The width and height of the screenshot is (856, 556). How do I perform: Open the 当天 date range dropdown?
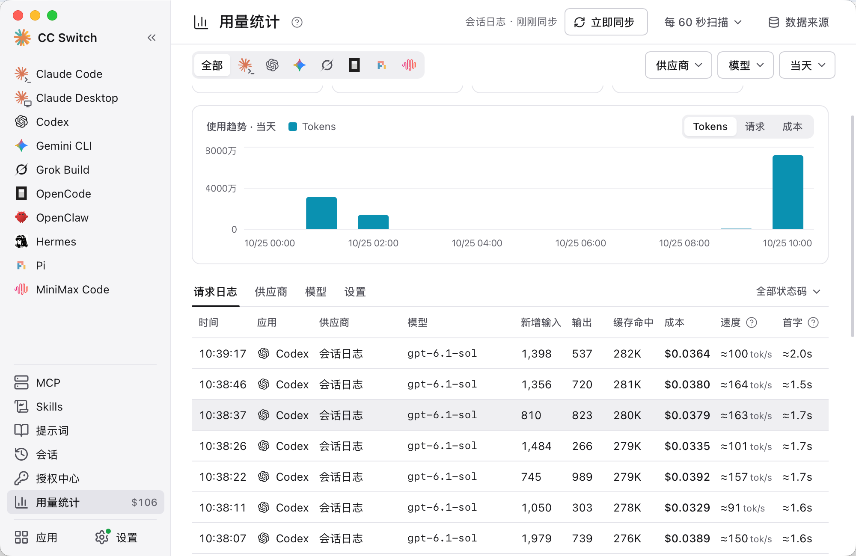[x=807, y=65]
